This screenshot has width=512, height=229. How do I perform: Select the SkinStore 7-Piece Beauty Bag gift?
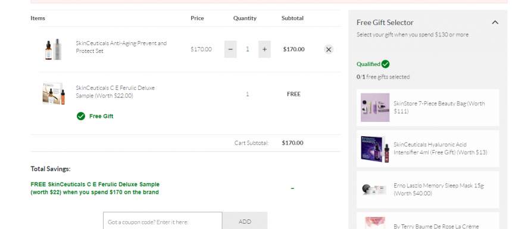tap(427, 107)
